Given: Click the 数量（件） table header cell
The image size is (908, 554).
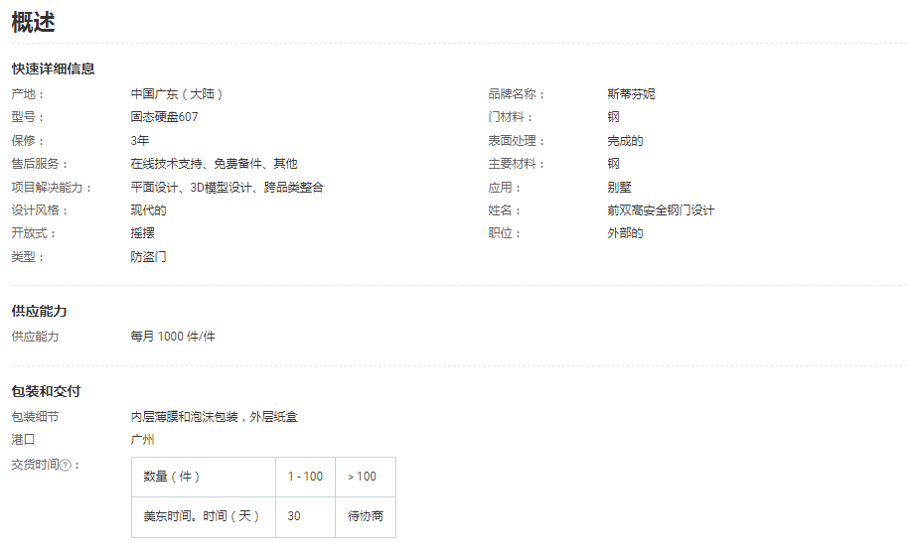Looking at the screenshot, I should point(172,477).
